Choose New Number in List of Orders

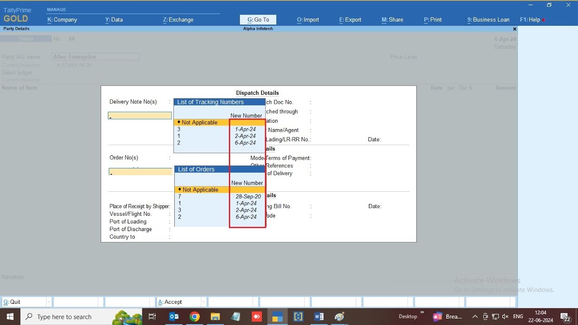coord(247,183)
